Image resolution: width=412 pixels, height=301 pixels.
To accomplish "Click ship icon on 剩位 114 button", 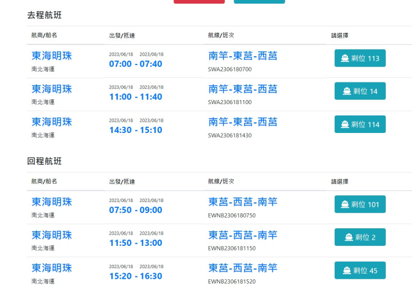I will point(345,124).
